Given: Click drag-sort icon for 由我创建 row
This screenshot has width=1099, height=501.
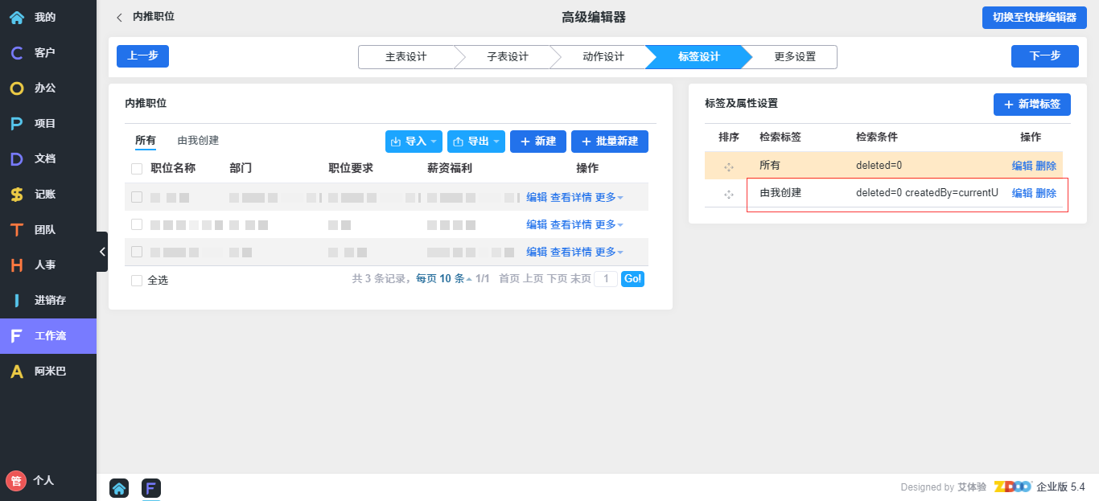Looking at the screenshot, I should 729,194.
